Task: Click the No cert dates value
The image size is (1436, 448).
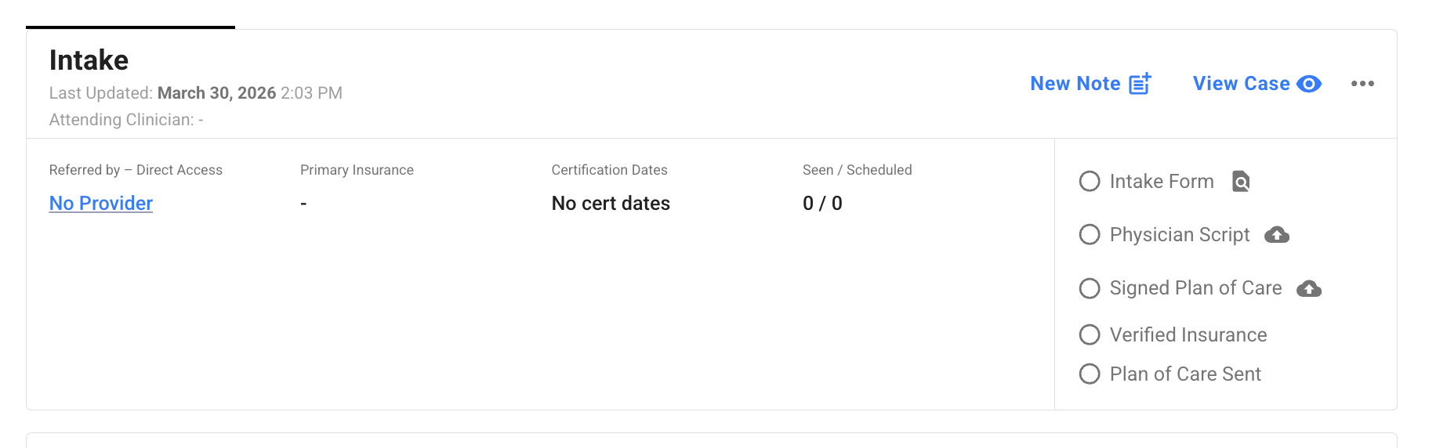Action: pyautogui.click(x=611, y=204)
